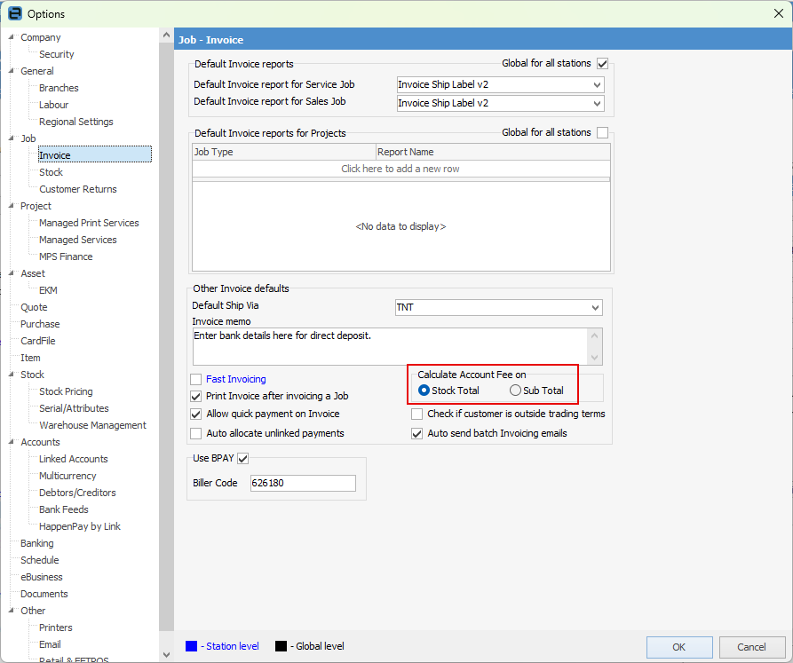Tick Global for all stations for Projects
The image size is (793, 663).
click(603, 133)
